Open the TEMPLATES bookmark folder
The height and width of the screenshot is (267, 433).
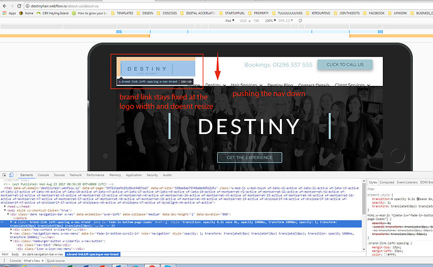pyautogui.click(x=122, y=13)
